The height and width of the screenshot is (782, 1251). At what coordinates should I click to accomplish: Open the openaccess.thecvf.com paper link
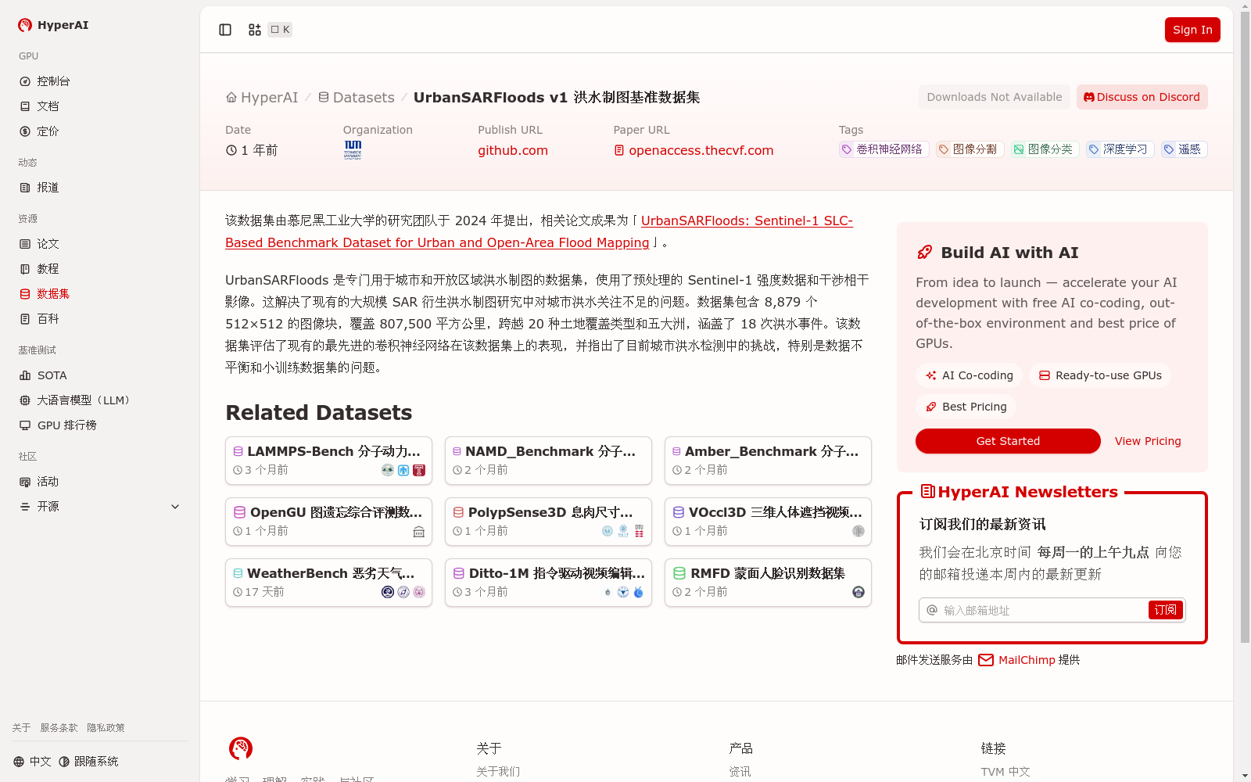click(694, 150)
